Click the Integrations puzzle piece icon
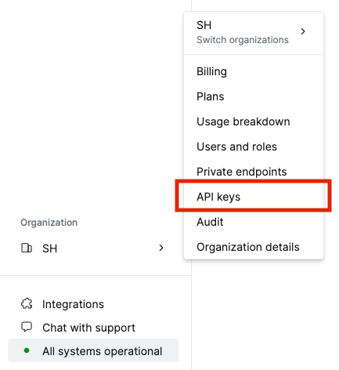Image resolution: width=339 pixels, height=370 pixels. (27, 304)
